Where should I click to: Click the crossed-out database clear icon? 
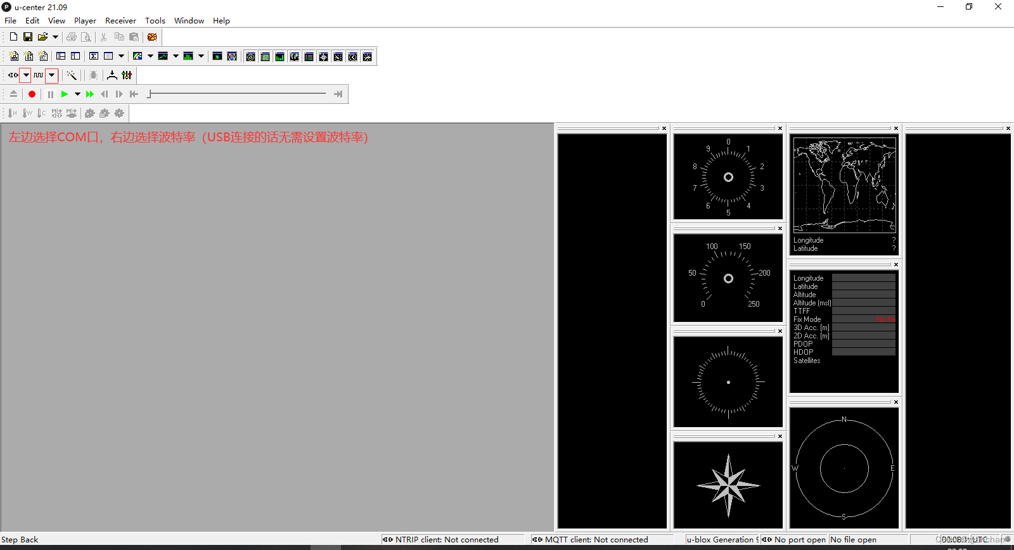(152, 37)
